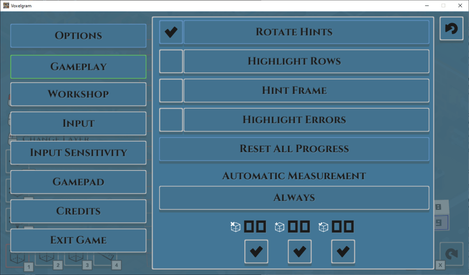The width and height of the screenshot is (469, 275).
Task: Change the Automatic Measurement 'Always' selector
Action: pos(294,198)
